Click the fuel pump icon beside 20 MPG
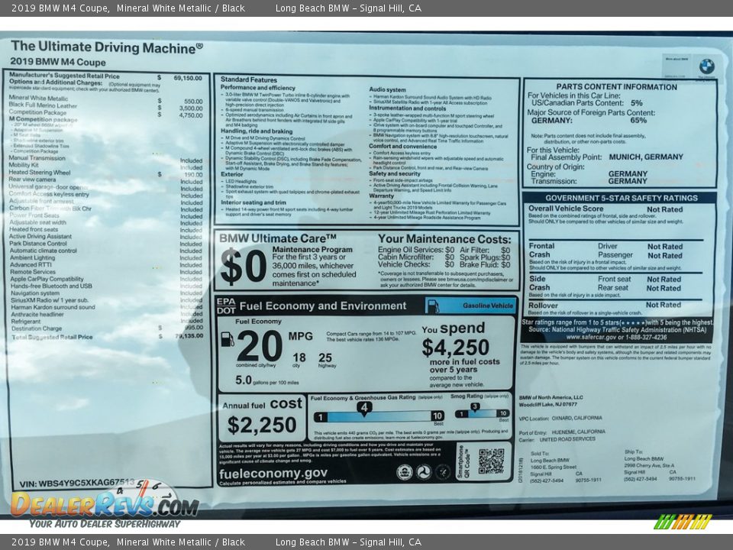 pos(228,340)
